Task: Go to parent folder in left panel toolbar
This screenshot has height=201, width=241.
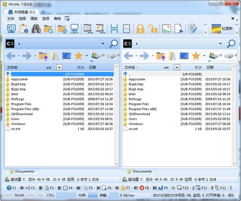Action: [x=43, y=56]
